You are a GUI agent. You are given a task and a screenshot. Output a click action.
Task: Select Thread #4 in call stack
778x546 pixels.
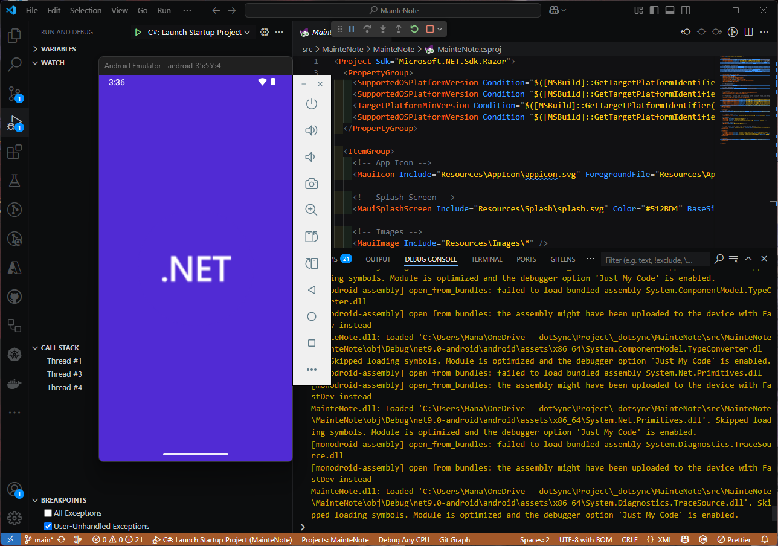[x=65, y=388]
